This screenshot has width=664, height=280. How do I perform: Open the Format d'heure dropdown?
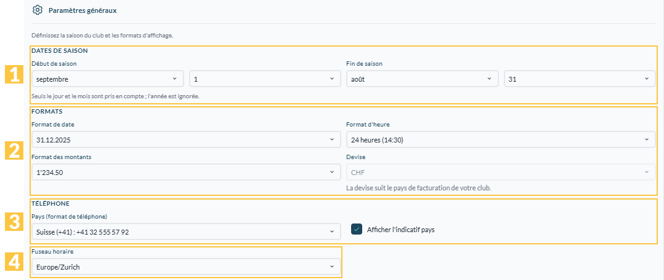tap(501, 139)
